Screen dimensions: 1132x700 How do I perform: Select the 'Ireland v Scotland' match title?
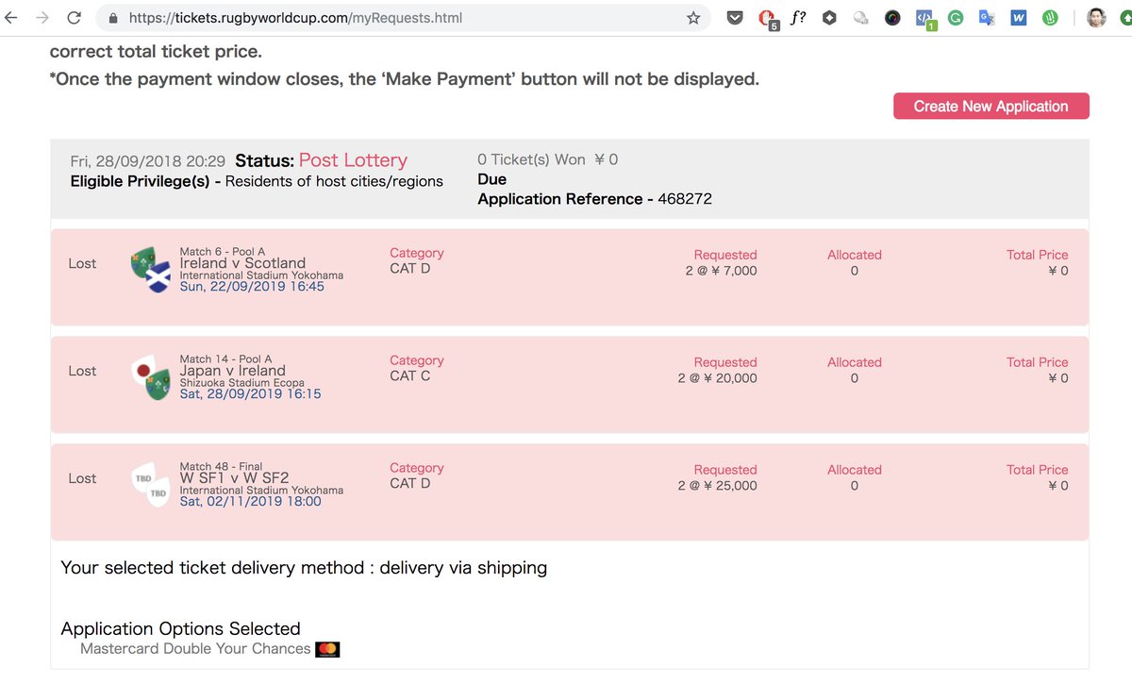[x=242, y=263]
